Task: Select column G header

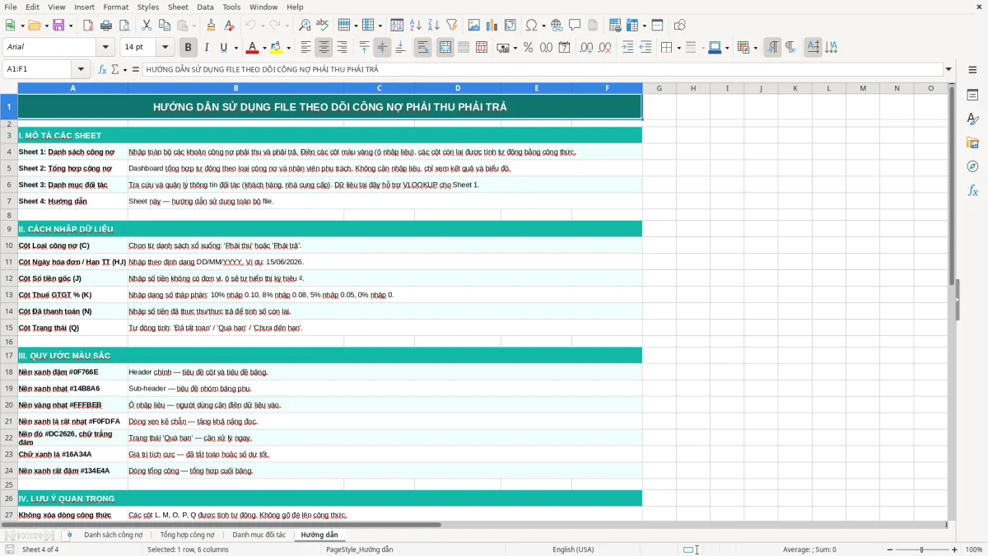Action: point(659,88)
